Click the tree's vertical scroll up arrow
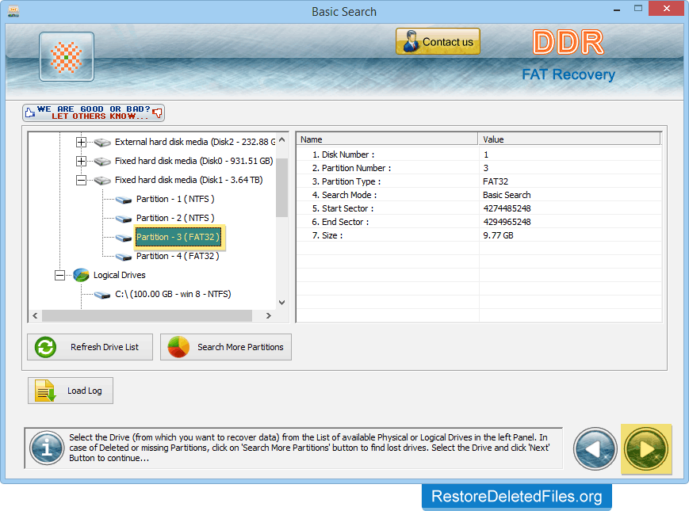 (282, 139)
